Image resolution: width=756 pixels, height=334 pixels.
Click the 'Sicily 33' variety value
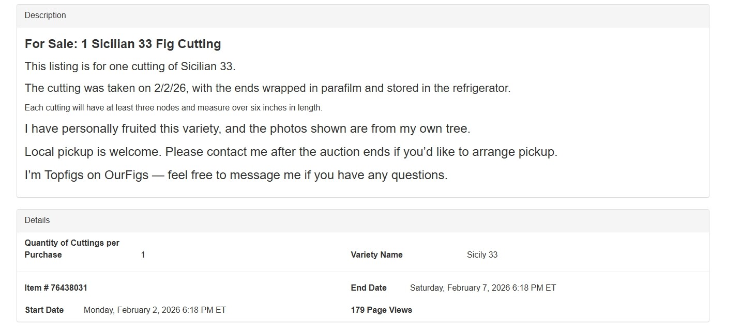[x=482, y=255]
